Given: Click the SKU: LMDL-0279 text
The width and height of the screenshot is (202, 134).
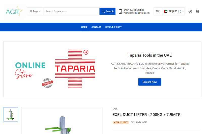Looking at the screenshot, I should coord(139,122).
